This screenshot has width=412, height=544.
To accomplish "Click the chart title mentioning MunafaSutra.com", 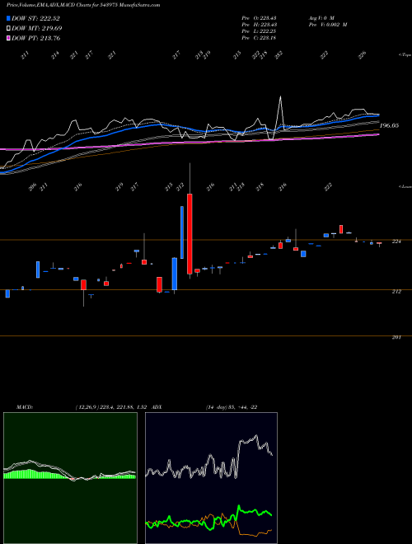I will pos(83,5).
